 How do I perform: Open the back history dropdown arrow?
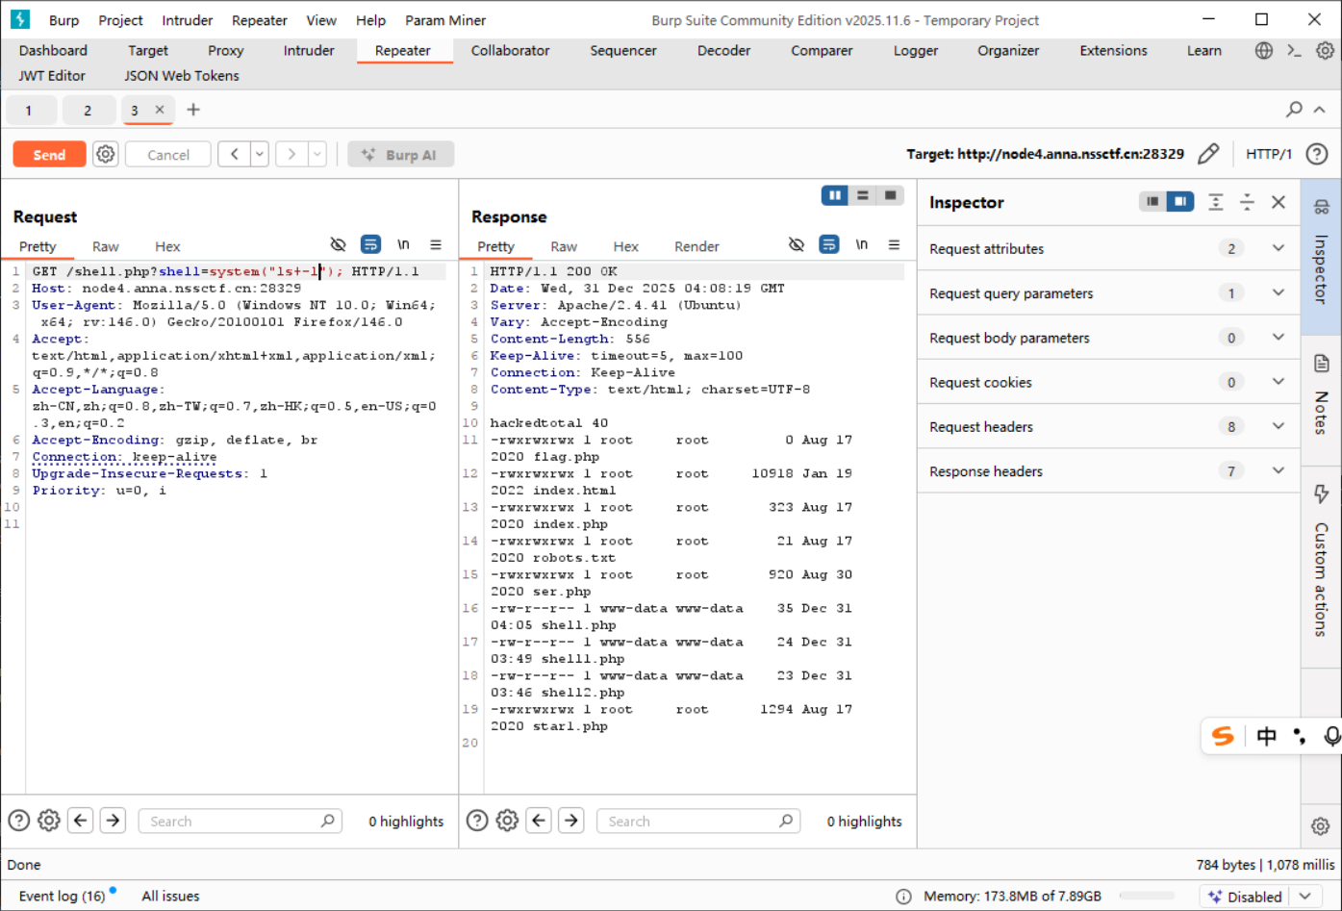click(260, 154)
